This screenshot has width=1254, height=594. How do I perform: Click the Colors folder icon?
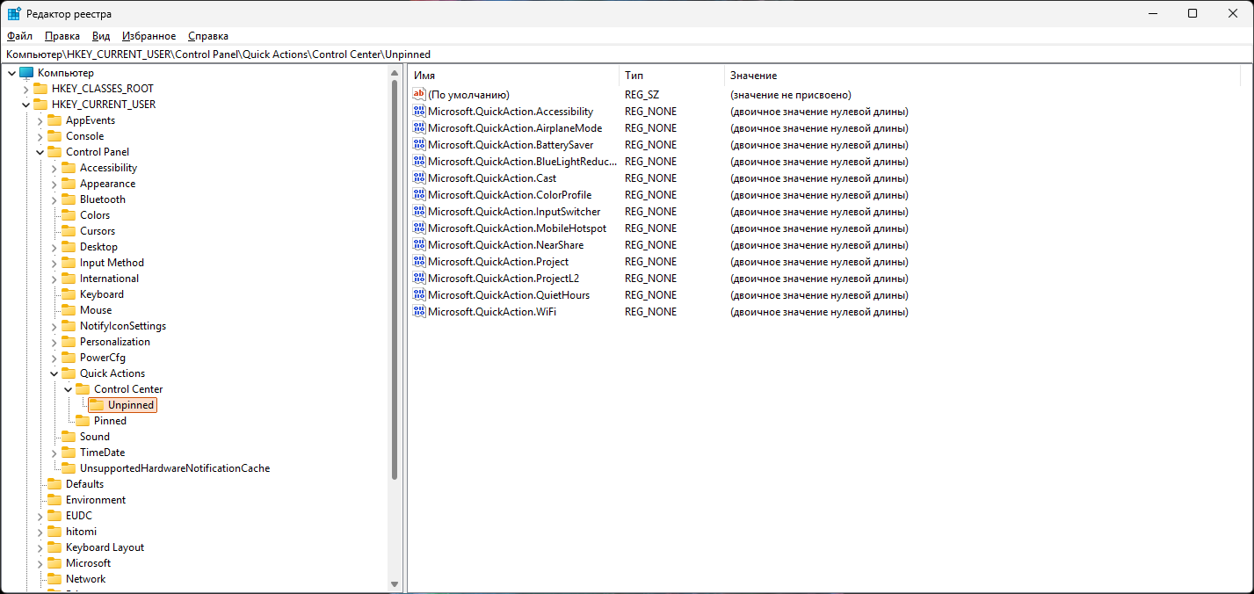[69, 215]
